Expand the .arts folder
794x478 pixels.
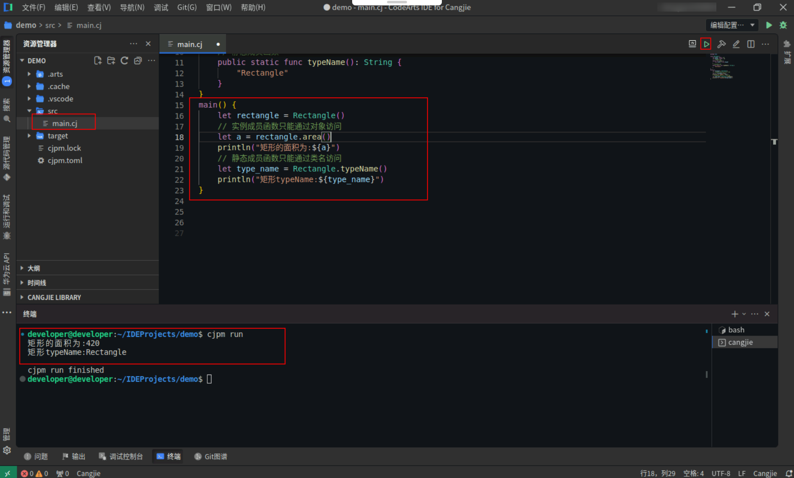29,74
